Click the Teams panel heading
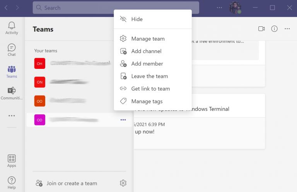 coord(43,29)
